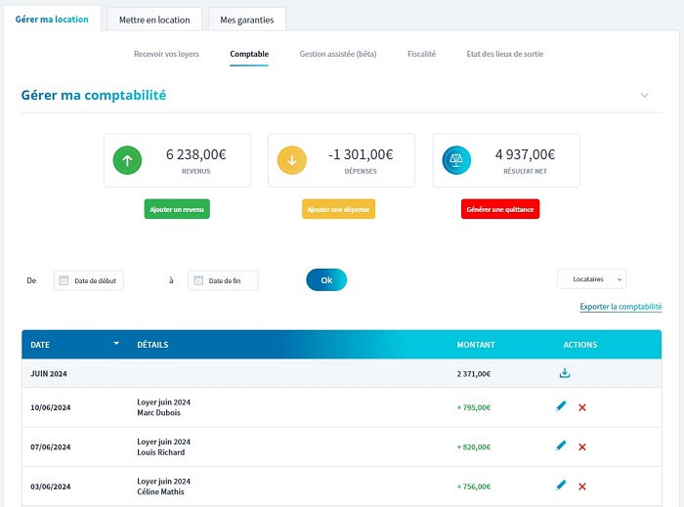Viewport: 684px width, 507px height.
Task: Click the résultat net balance icon
Action: click(457, 160)
